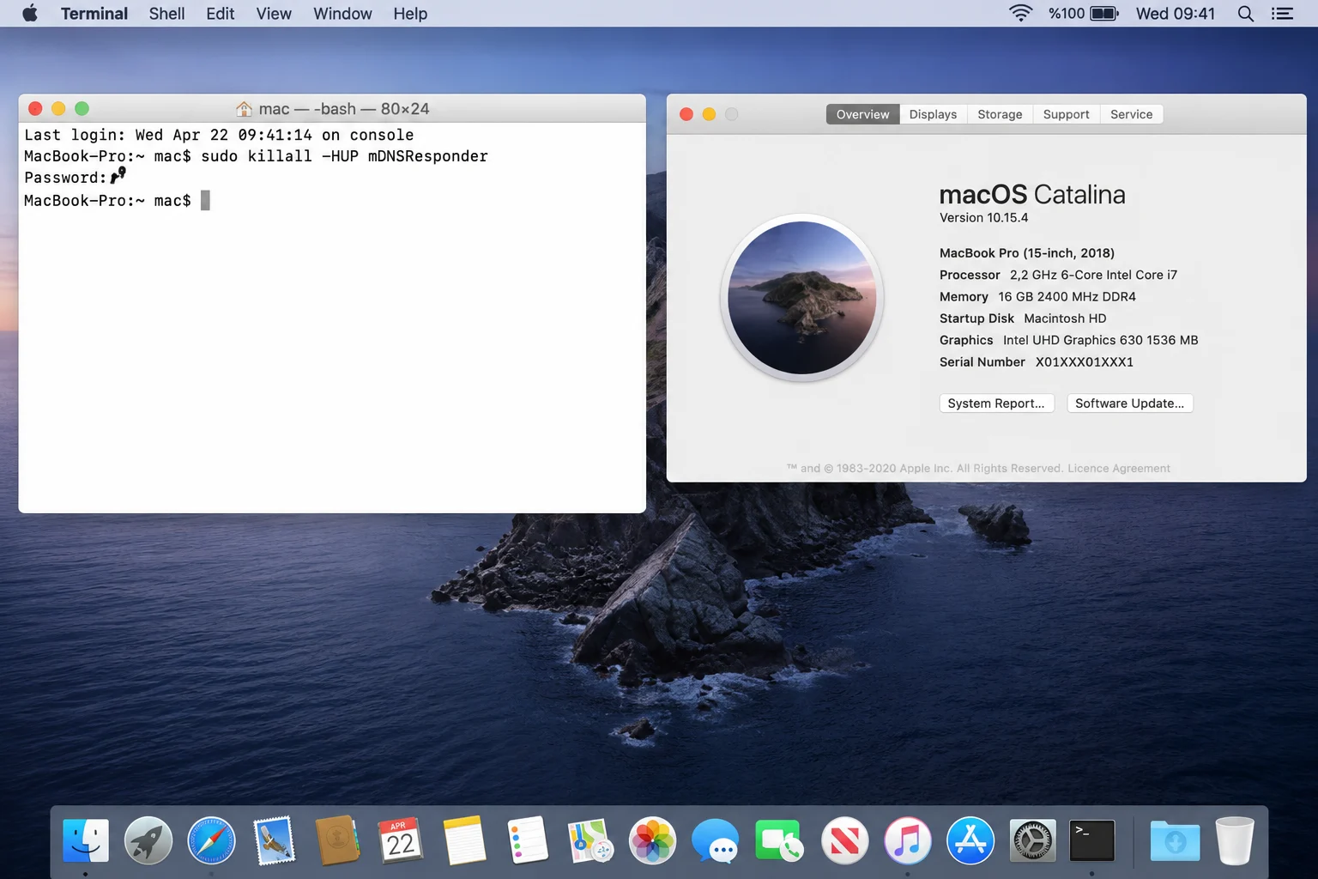Open Photos pinwheel icon in Dock
The width and height of the screenshot is (1318, 879).
tap(653, 840)
